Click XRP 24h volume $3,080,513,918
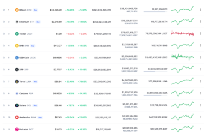Viewport: 208px width, 135px height. coord(130,68)
